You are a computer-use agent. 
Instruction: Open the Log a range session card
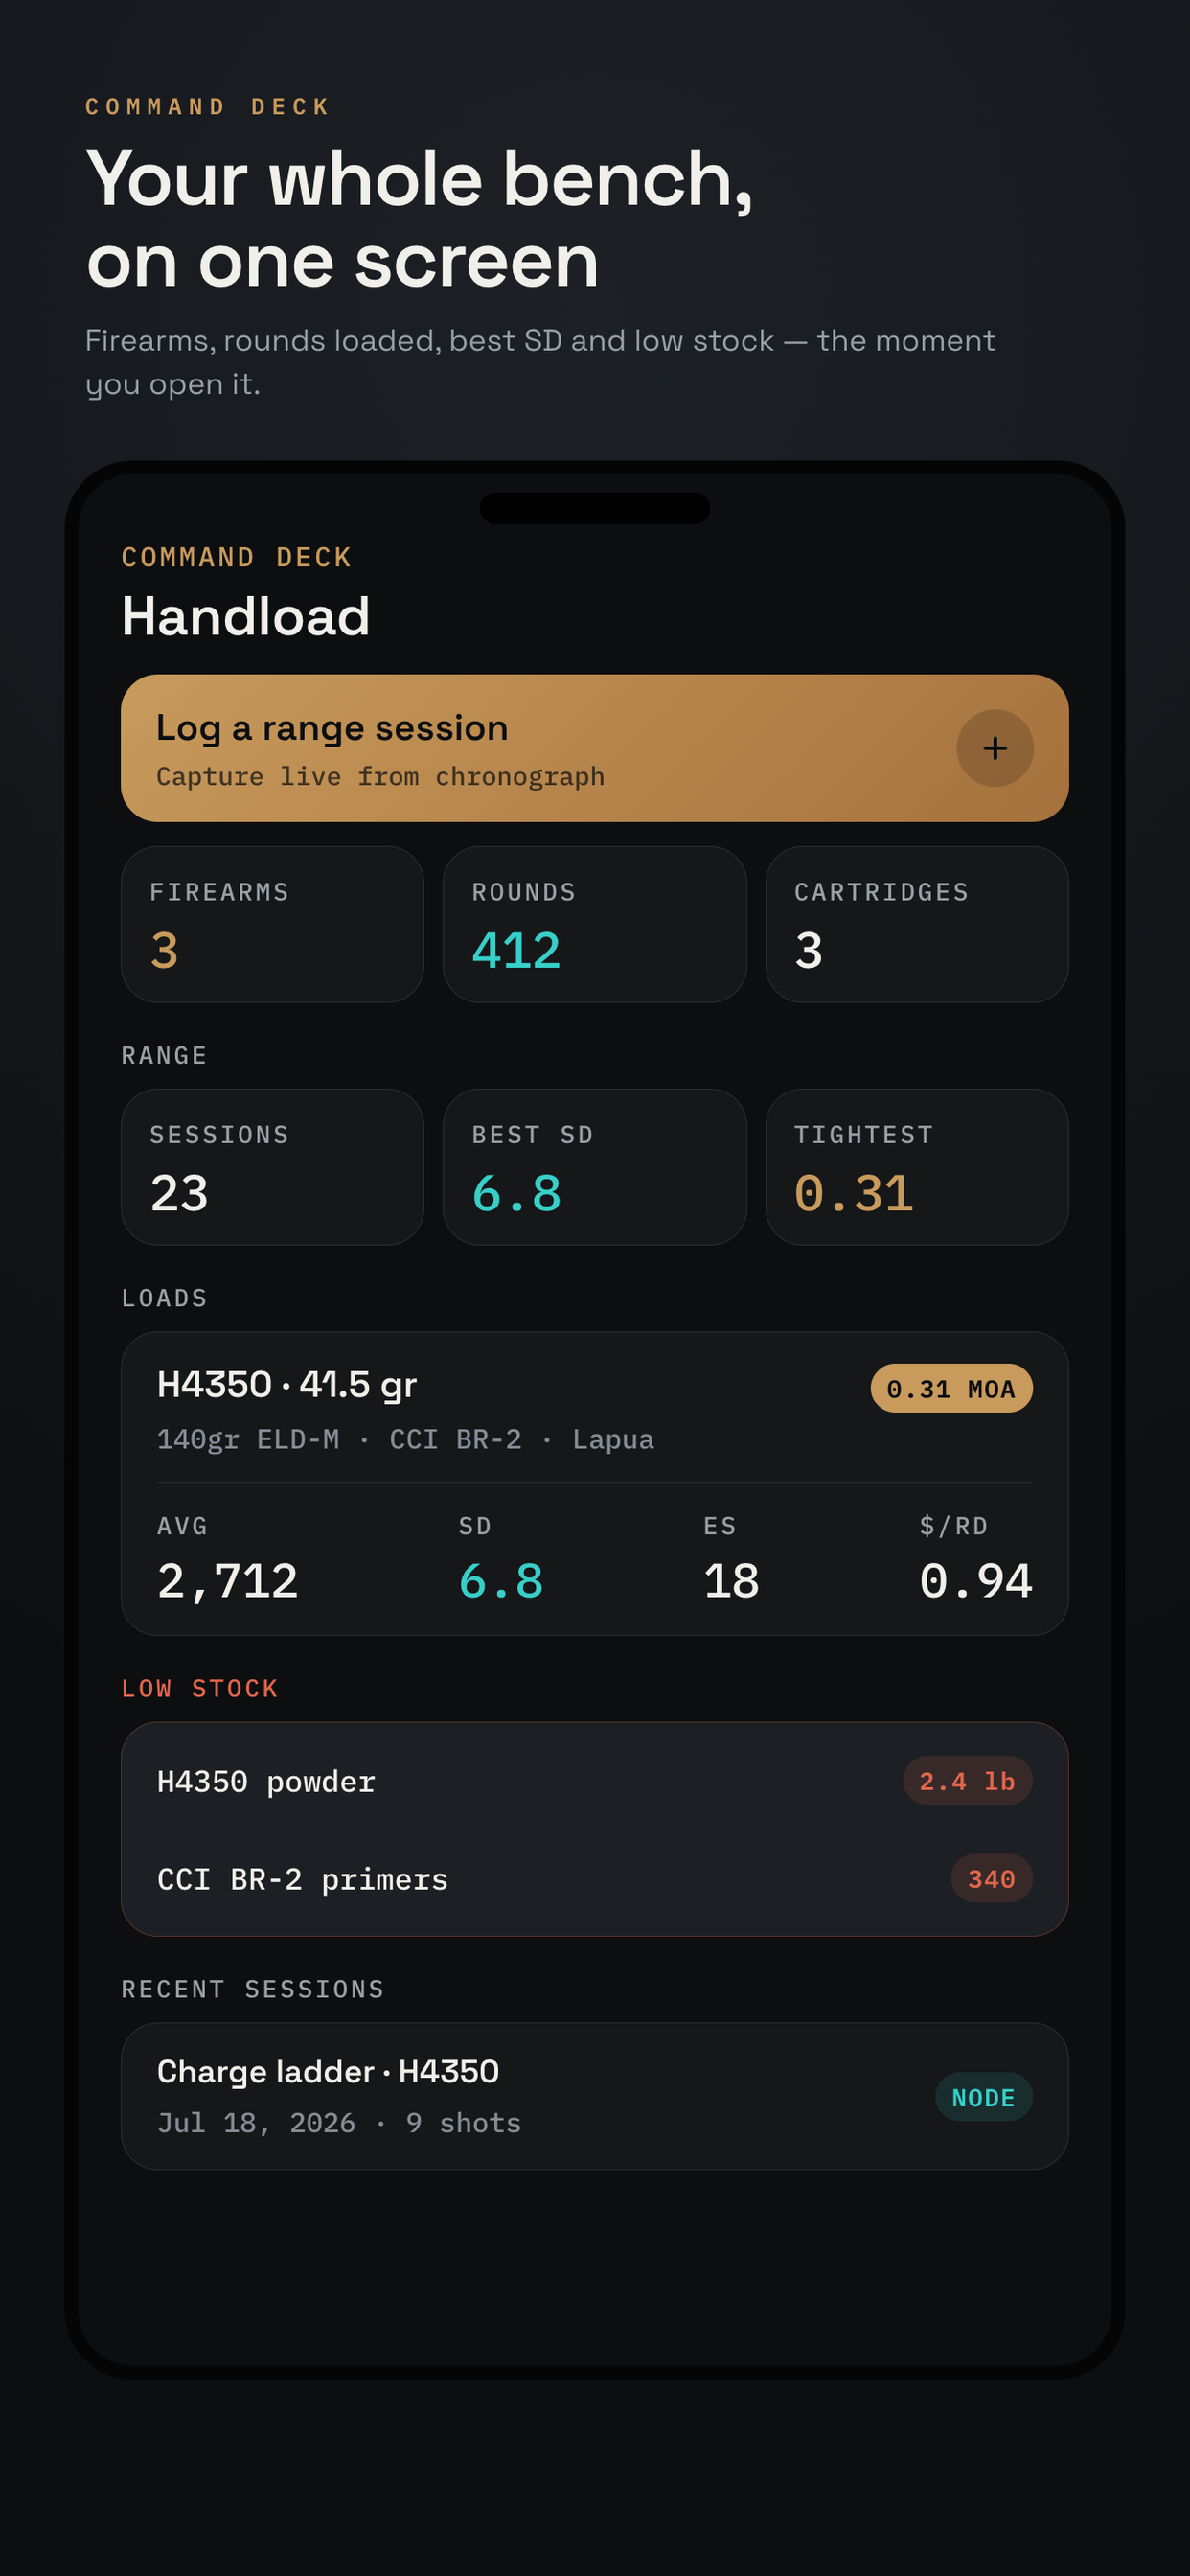(x=594, y=748)
